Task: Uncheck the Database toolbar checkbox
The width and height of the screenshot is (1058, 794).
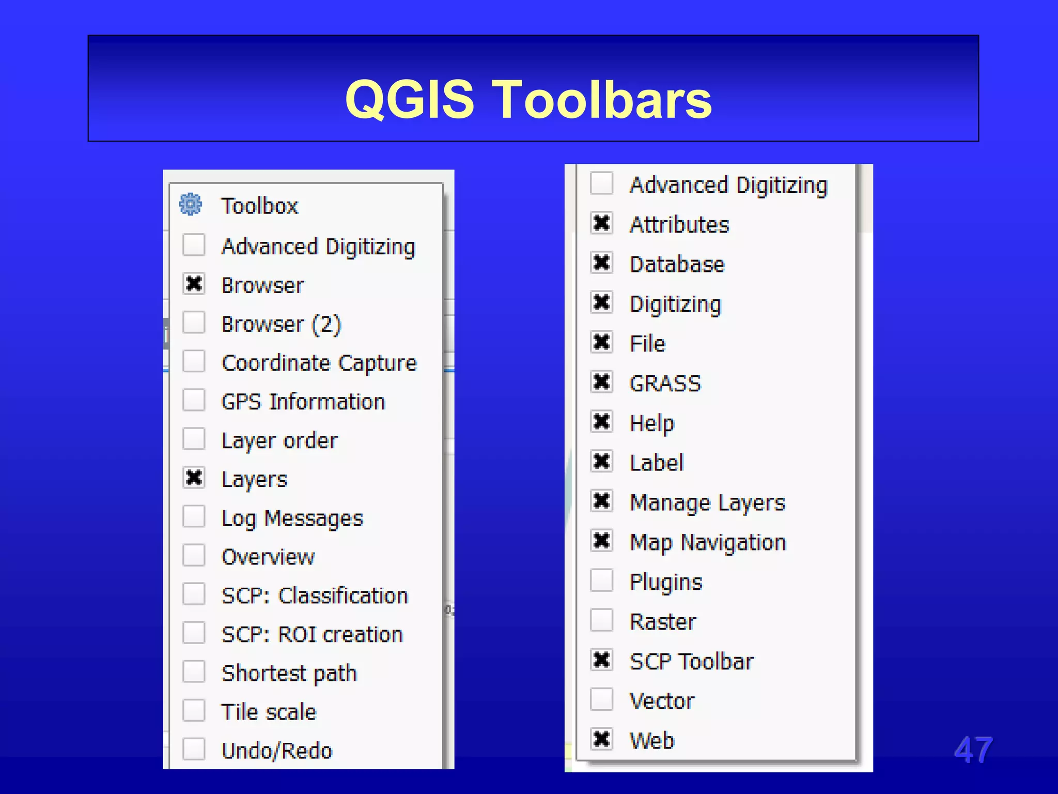Action: tap(602, 263)
